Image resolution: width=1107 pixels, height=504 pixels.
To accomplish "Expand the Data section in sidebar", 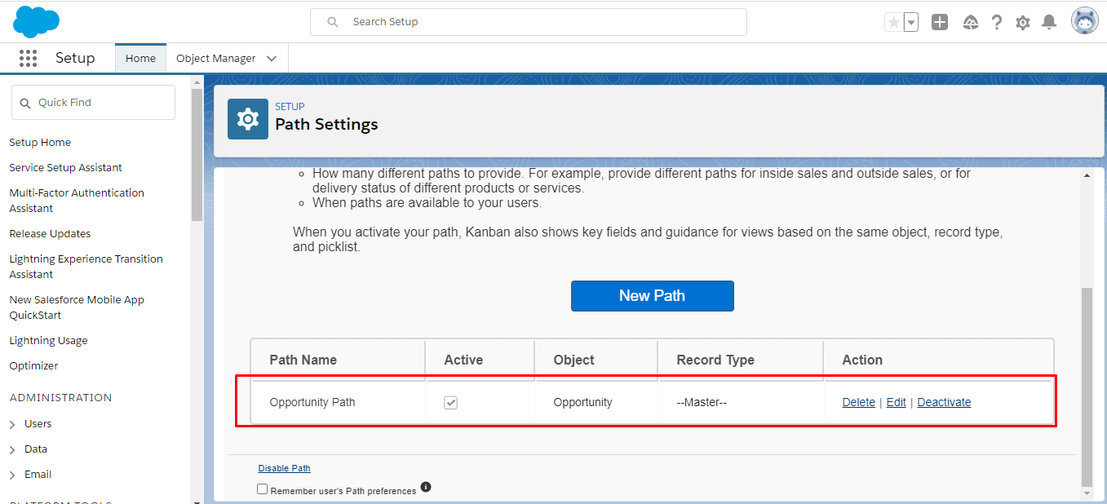I will pos(12,450).
